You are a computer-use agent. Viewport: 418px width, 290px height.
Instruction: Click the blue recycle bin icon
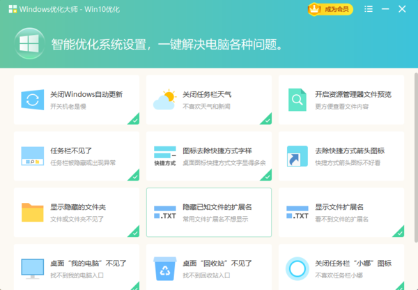tap(164, 268)
